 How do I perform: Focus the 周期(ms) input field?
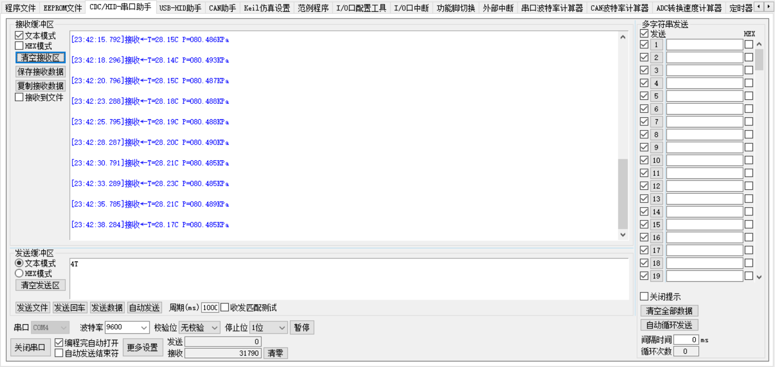[x=210, y=307]
